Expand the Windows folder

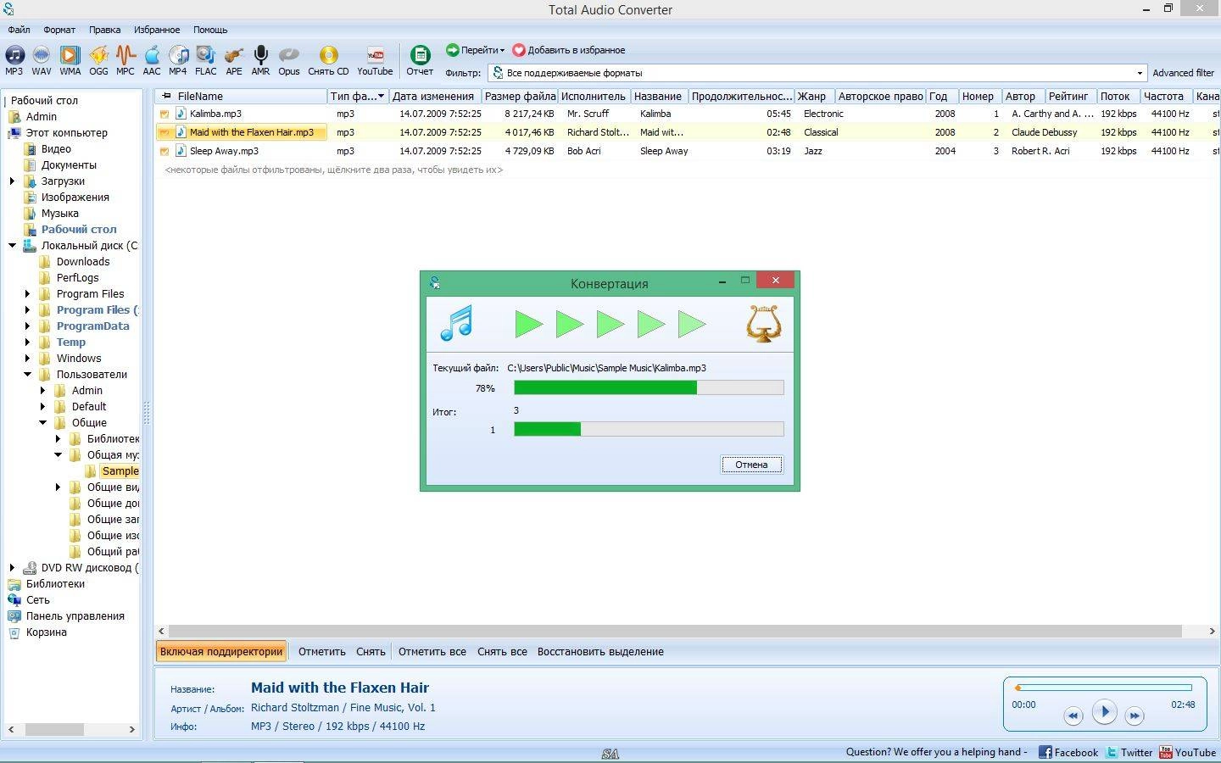pos(27,359)
